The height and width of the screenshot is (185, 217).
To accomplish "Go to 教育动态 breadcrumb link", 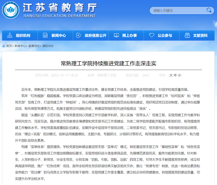I will tap(34, 46).
